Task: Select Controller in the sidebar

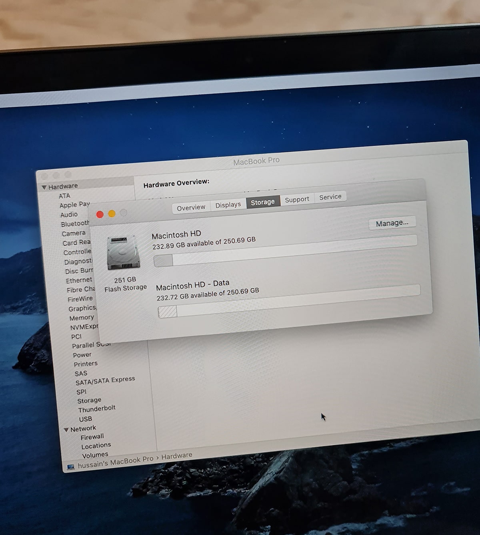Action: tap(78, 252)
